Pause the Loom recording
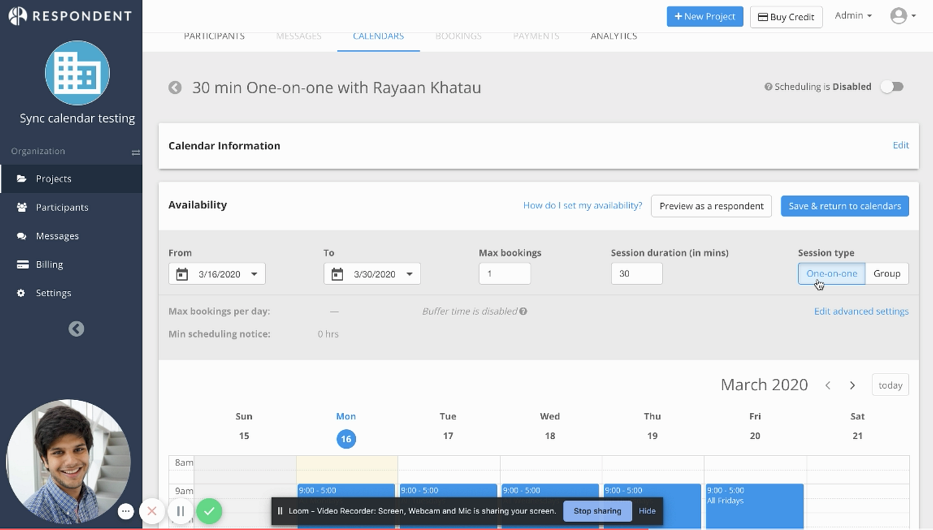 pyautogui.click(x=180, y=511)
